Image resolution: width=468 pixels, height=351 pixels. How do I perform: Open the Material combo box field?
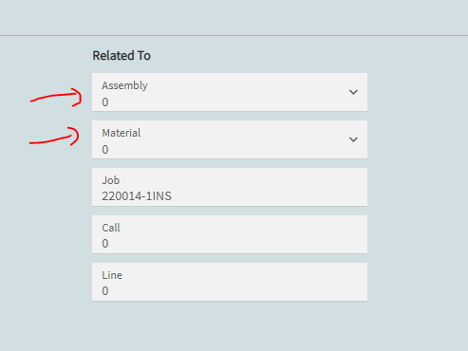click(230, 139)
